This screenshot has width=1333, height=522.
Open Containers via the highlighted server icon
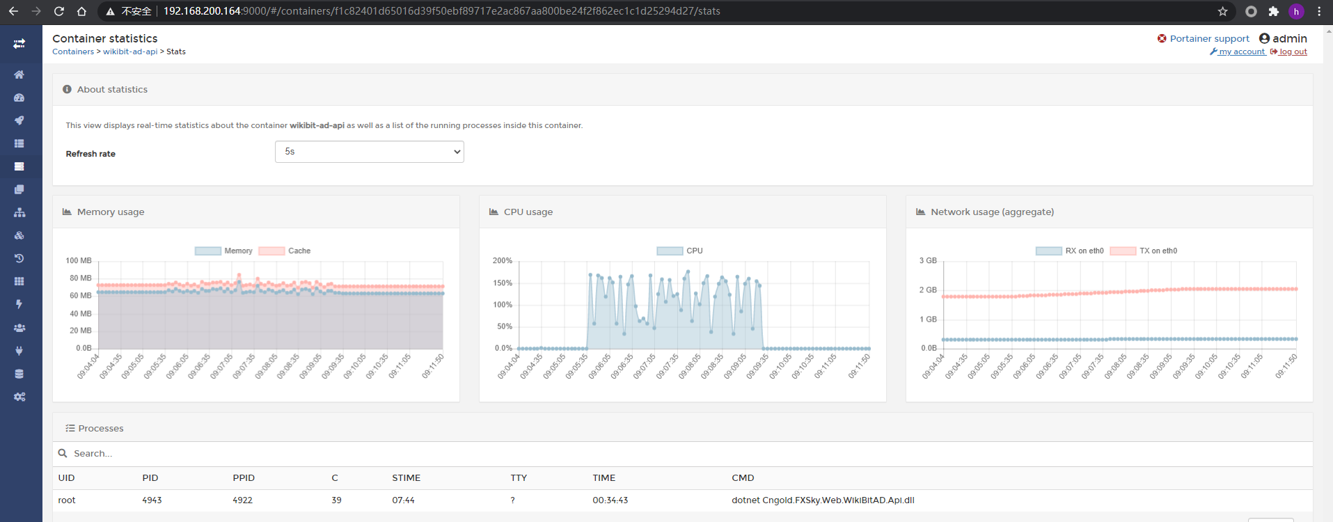tap(19, 166)
